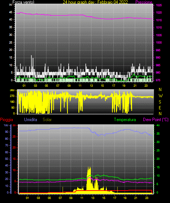This screenshot has height=203, width=170.
Task: Click the Umidita legend label
Action: tap(31, 120)
